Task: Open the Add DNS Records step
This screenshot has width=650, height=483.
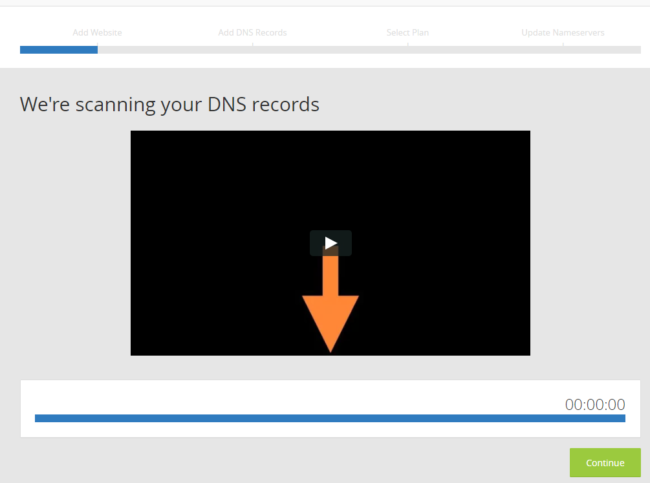Action: click(252, 32)
